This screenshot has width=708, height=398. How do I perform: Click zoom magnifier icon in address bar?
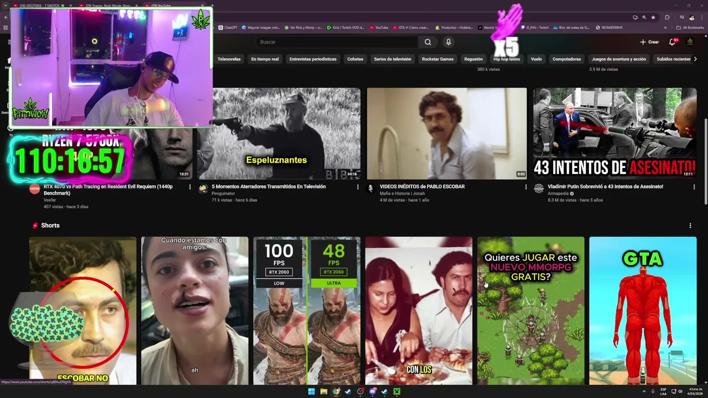coord(644,17)
